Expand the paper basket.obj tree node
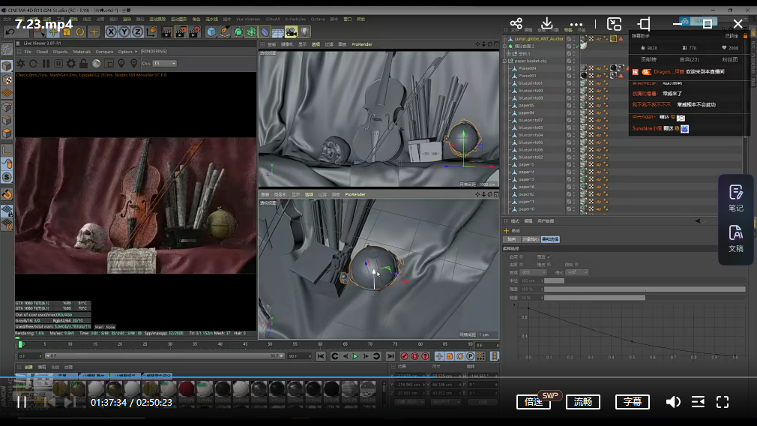The height and width of the screenshot is (426, 757). 505,61
